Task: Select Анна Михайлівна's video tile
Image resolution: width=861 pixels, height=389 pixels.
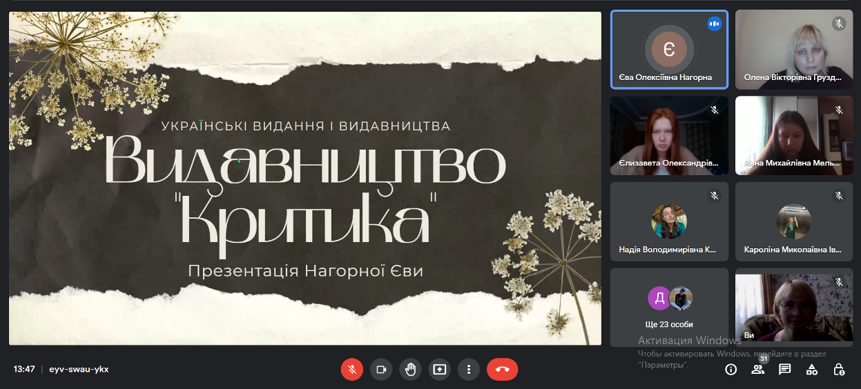Action: pyautogui.click(x=794, y=135)
